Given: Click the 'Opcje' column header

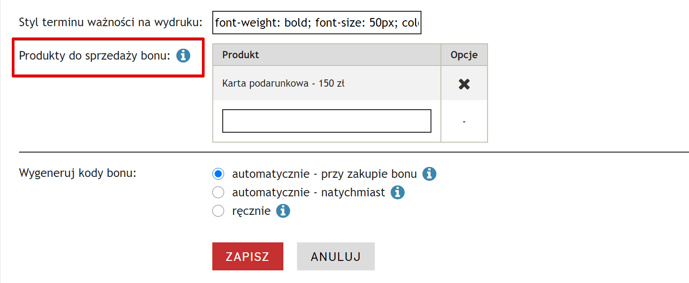Looking at the screenshot, I should (464, 55).
